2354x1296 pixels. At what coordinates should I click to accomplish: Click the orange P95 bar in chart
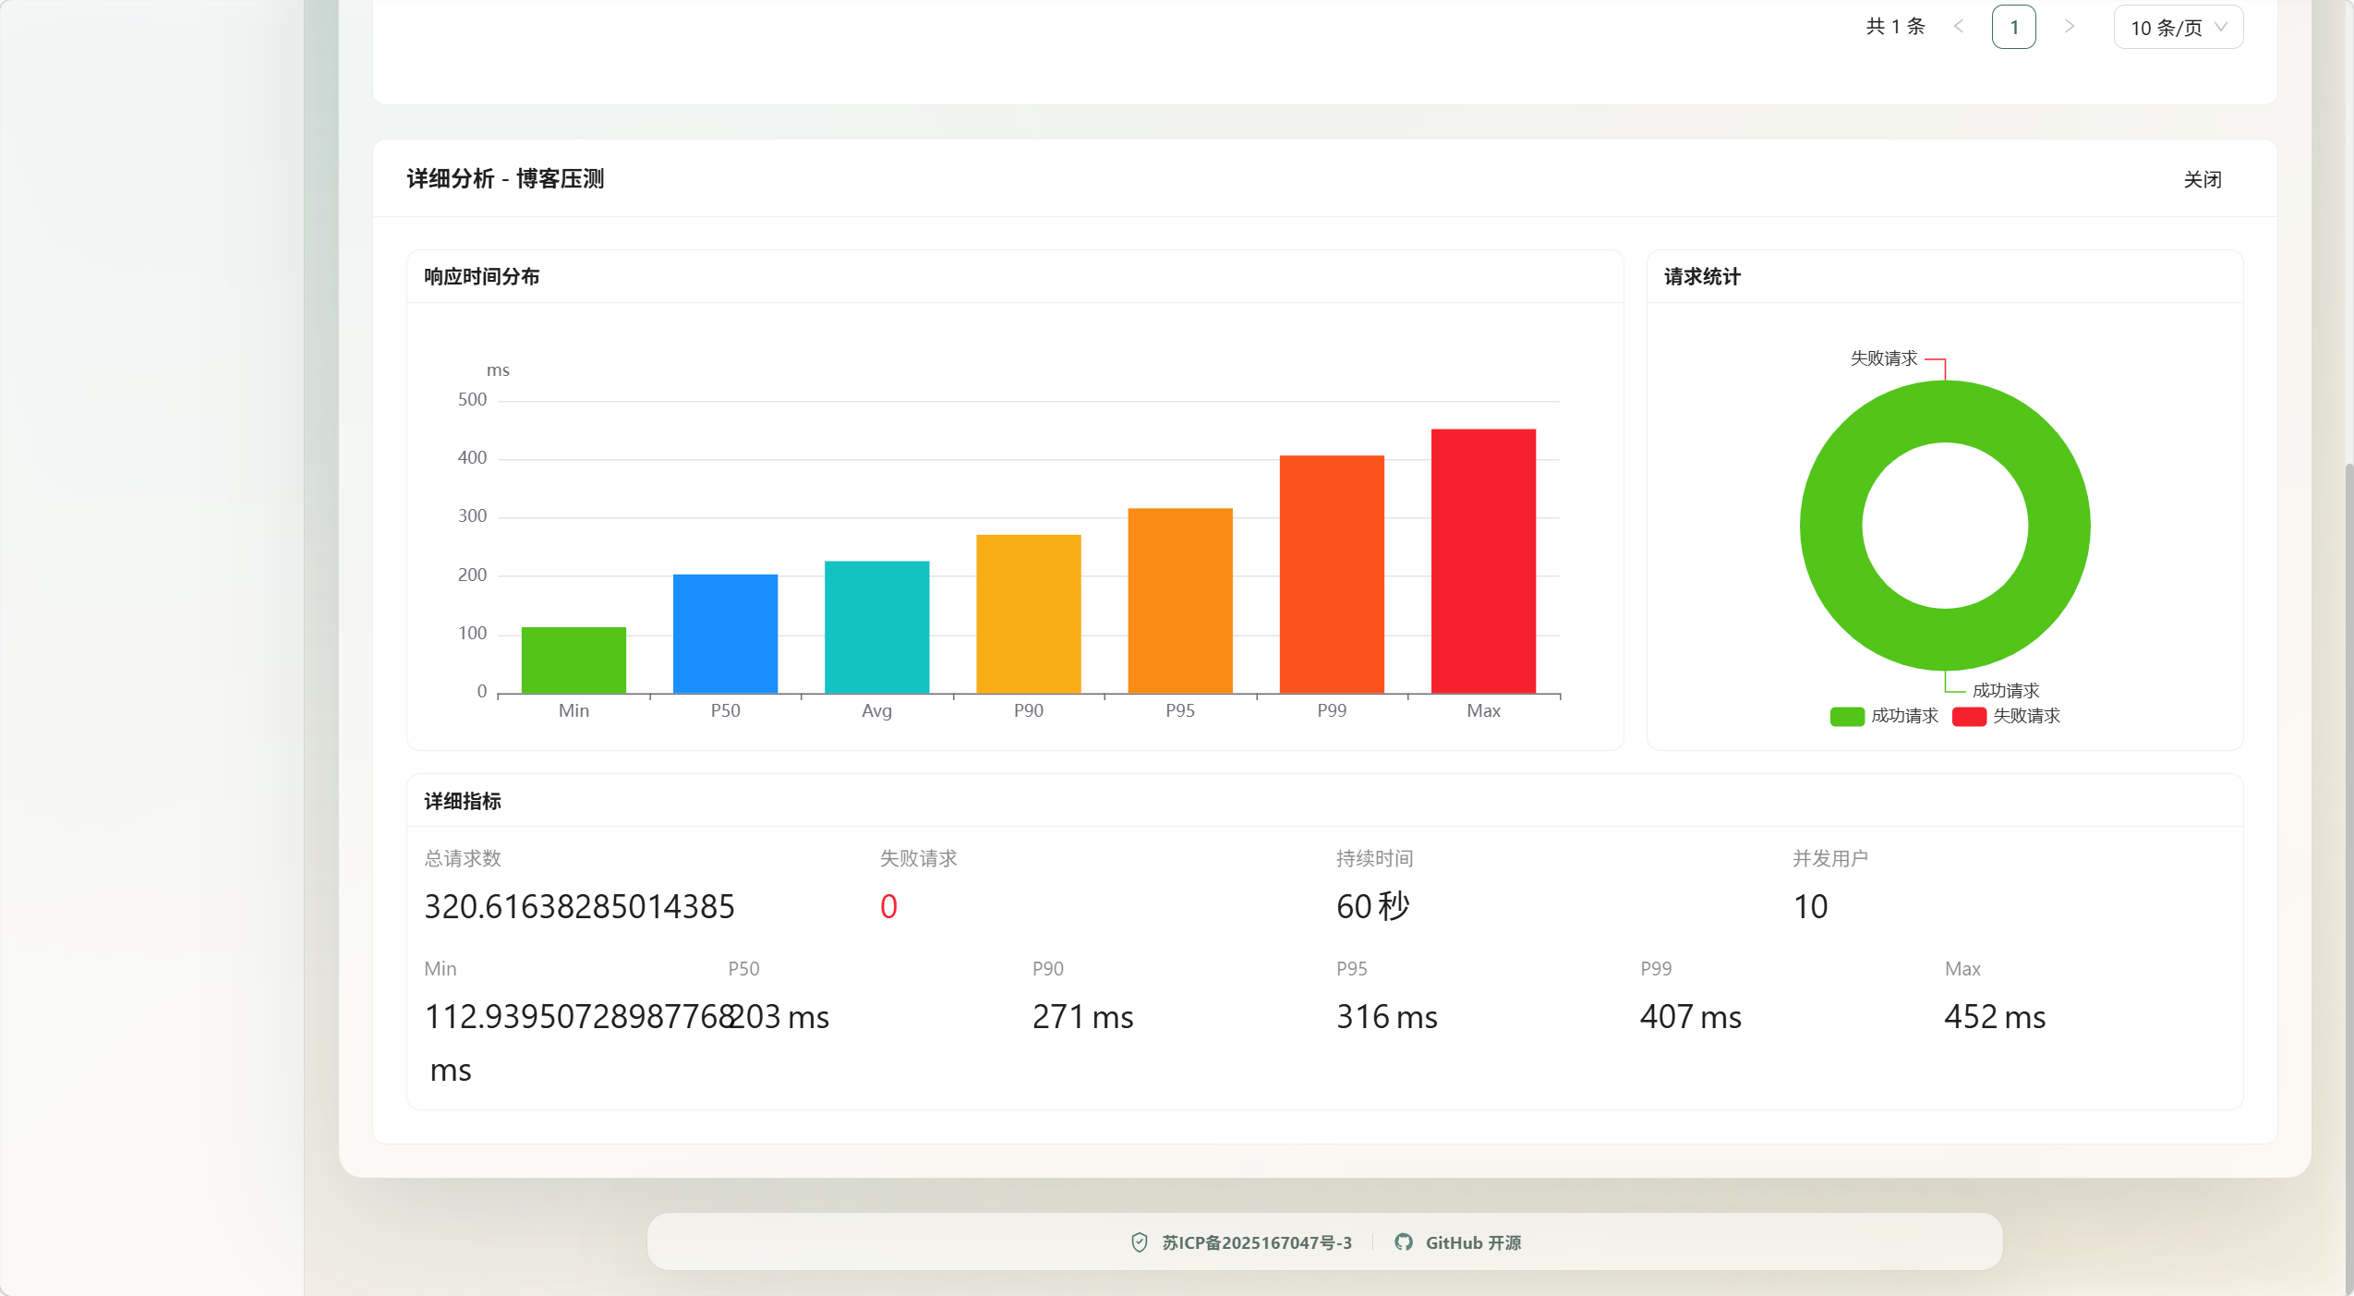[x=1180, y=600]
